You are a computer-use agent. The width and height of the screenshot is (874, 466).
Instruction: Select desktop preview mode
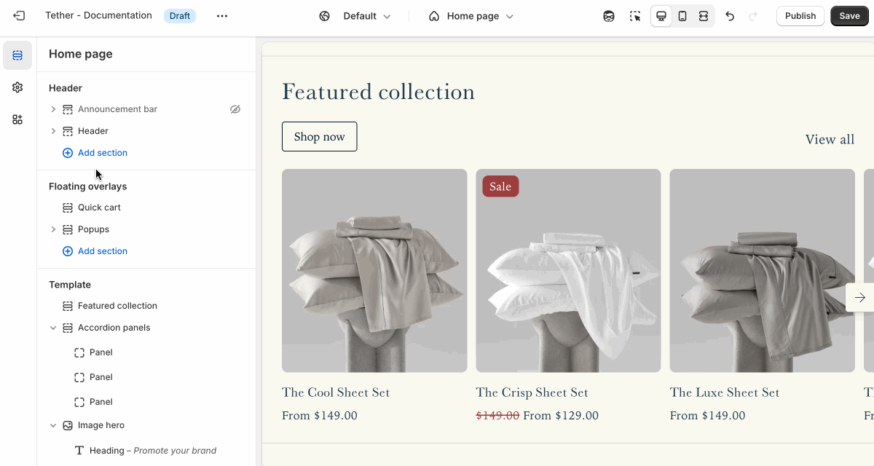661,16
